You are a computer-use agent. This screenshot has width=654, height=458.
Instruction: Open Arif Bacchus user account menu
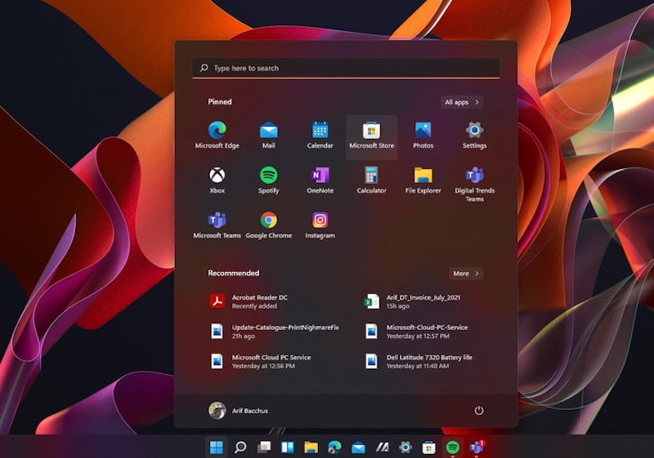[238, 411]
